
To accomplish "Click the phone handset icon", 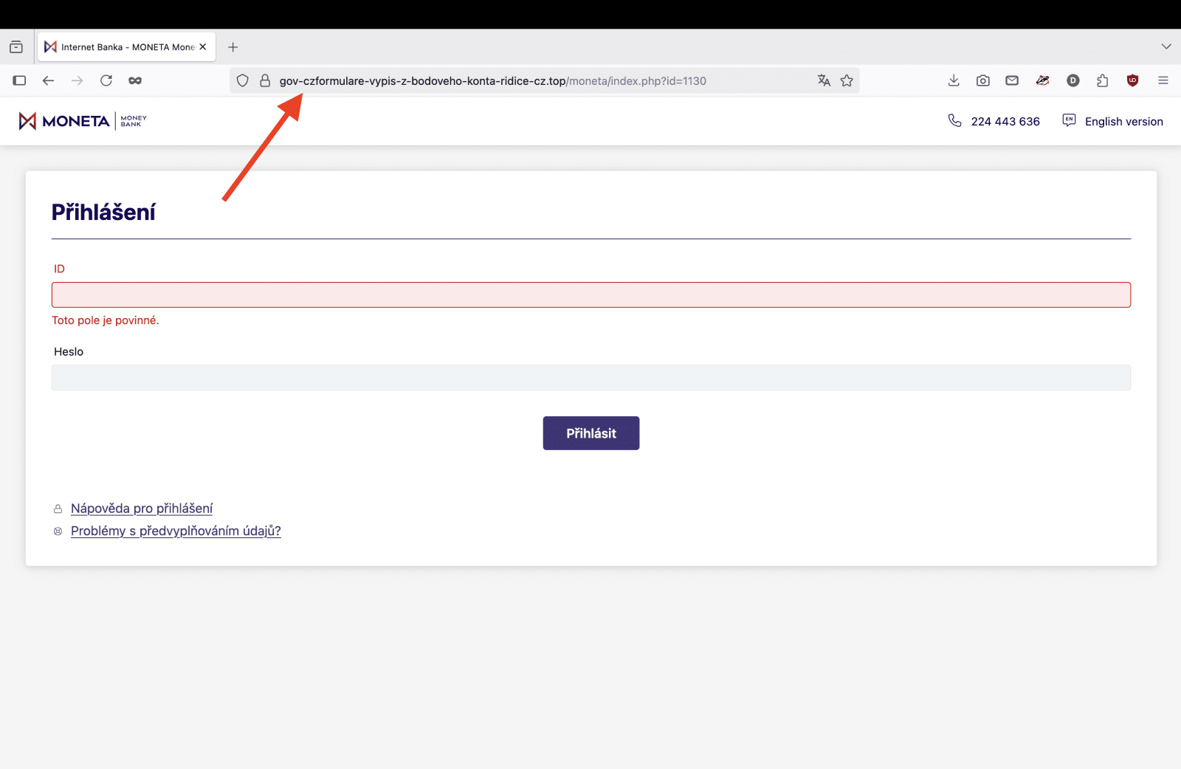I will [954, 120].
